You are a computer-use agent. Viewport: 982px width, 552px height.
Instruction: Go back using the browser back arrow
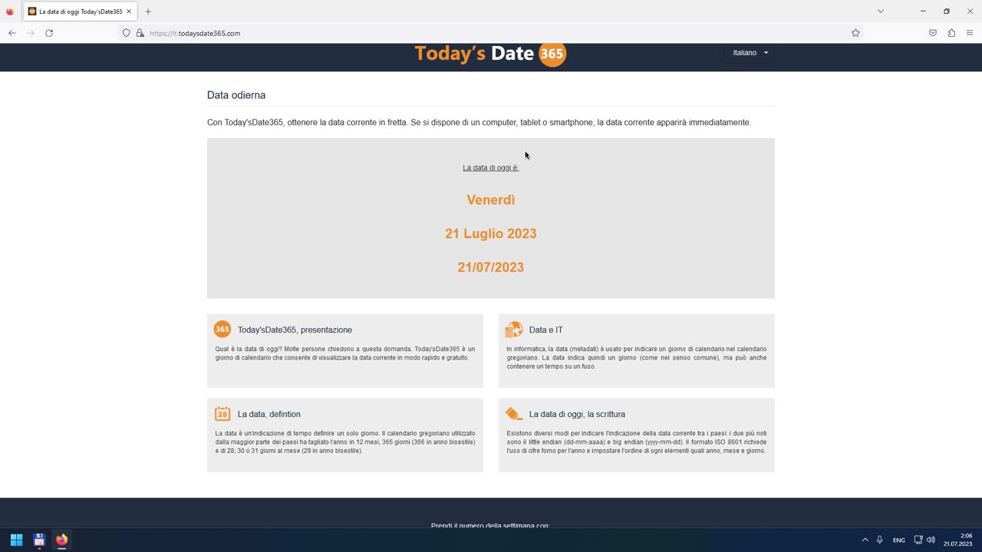[12, 33]
